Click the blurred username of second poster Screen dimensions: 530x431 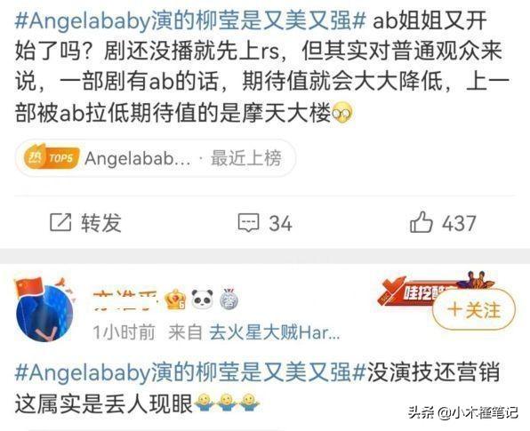(x=125, y=300)
